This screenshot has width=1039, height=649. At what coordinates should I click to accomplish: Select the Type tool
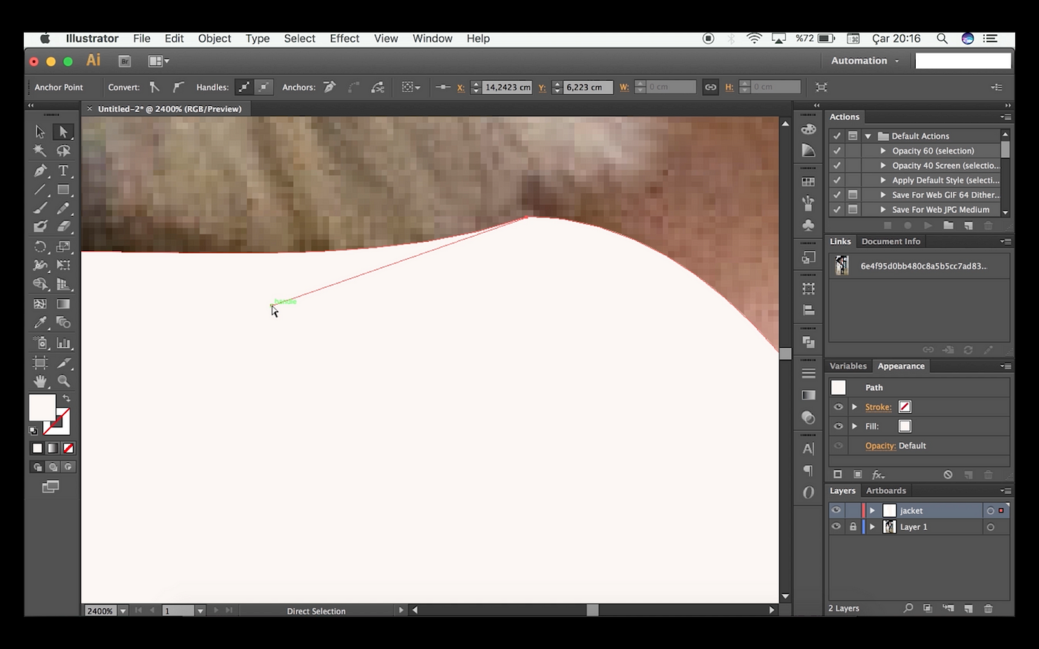tap(64, 171)
